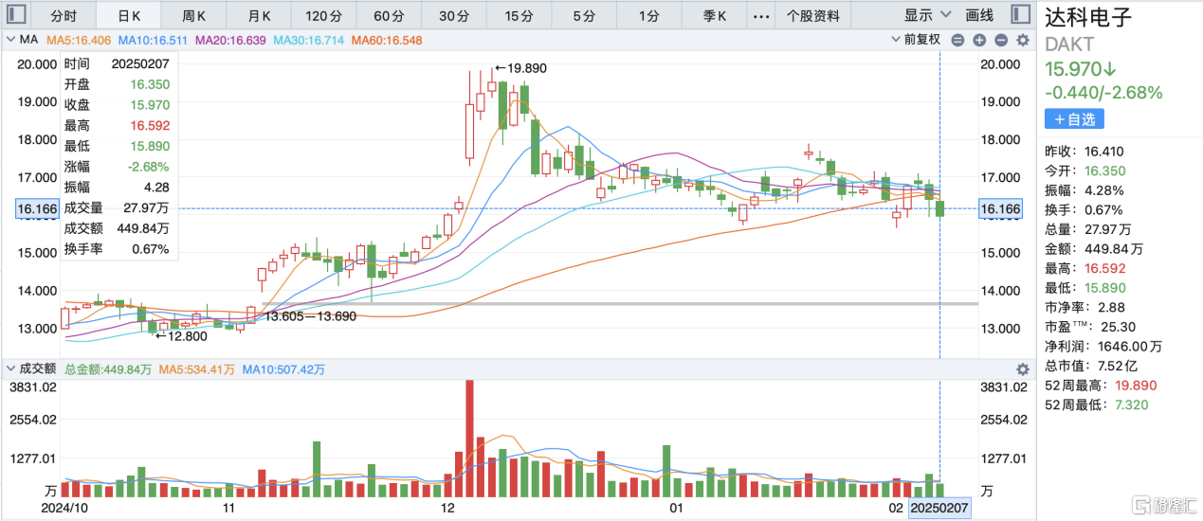Viewport: 1203px width, 521px height.
Task: Click the 画线 draw line button
Action: coord(979,15)
